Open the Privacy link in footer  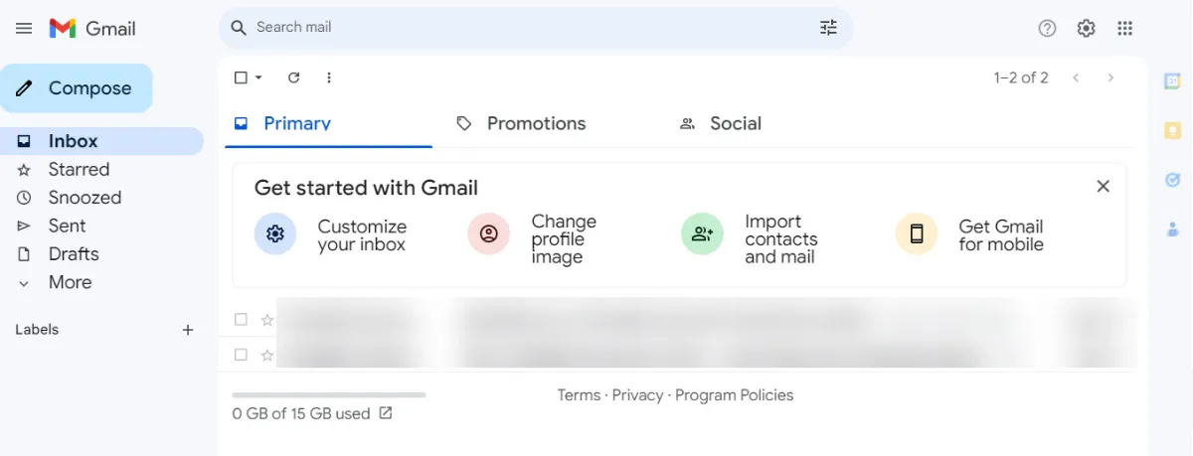pos(637,395)
